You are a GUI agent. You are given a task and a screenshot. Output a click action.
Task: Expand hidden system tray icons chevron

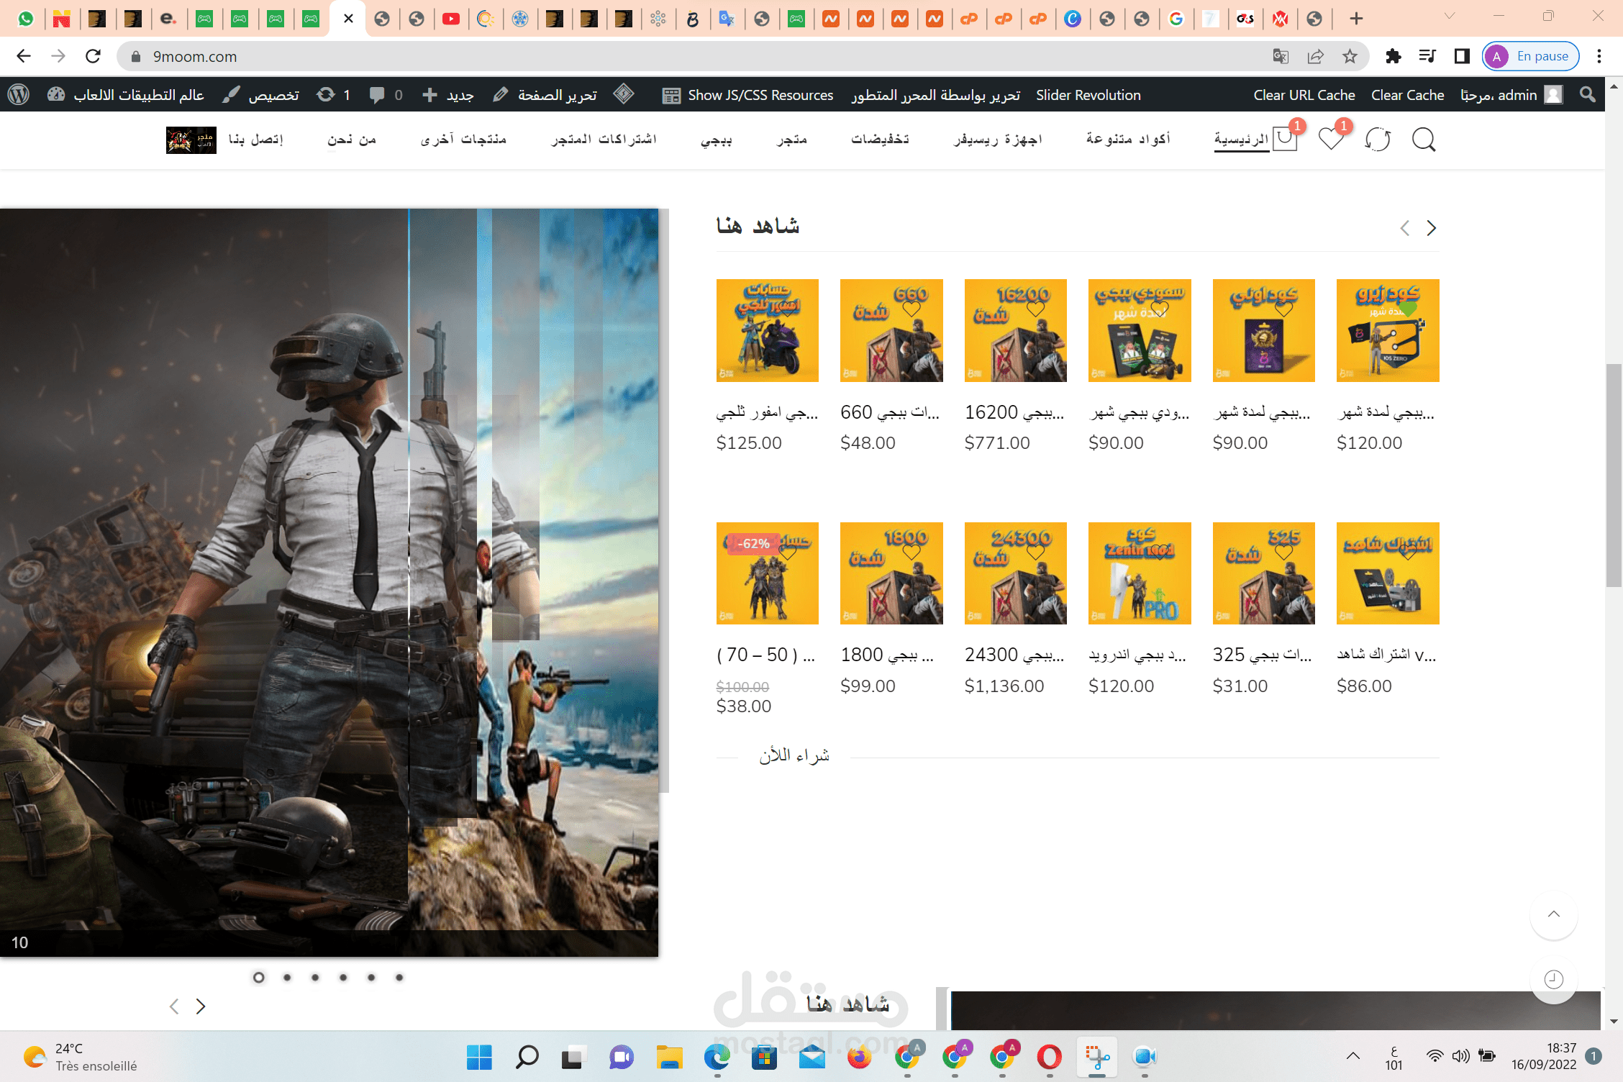(1353, 1056)
